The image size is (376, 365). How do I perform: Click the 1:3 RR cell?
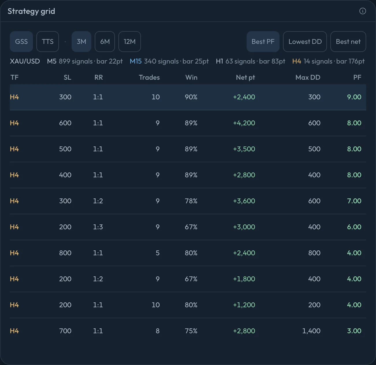pyautogui.click(x=98, y=227)
